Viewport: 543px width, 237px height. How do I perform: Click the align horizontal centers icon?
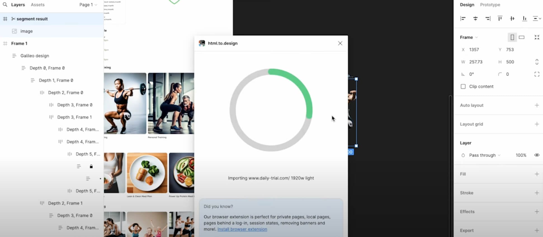475,18
